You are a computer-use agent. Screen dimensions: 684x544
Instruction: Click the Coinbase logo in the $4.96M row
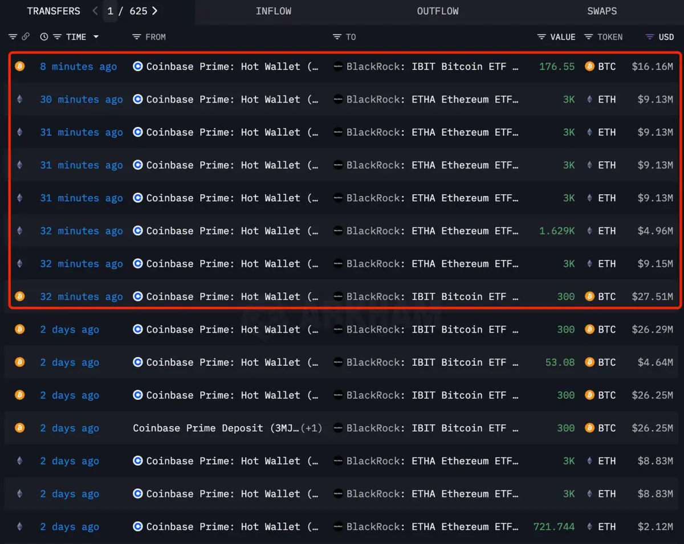point(138,231)
